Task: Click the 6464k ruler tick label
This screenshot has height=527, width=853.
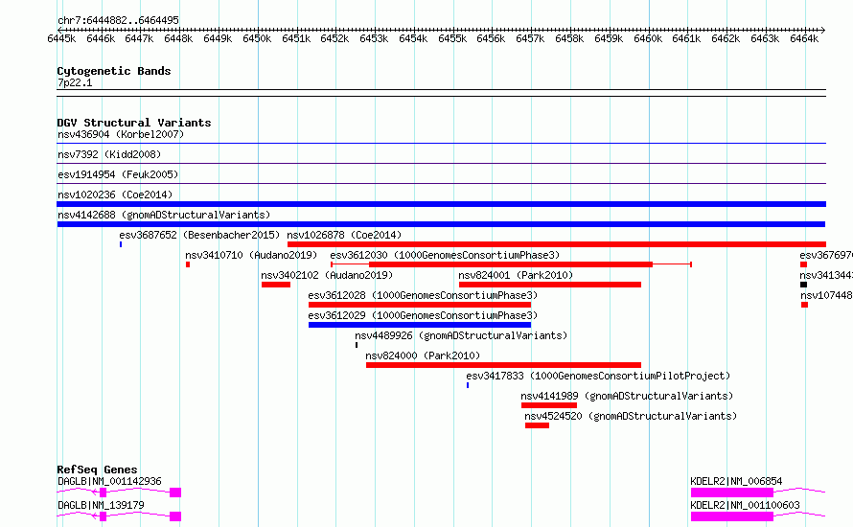Action: [x=804, y=38]
